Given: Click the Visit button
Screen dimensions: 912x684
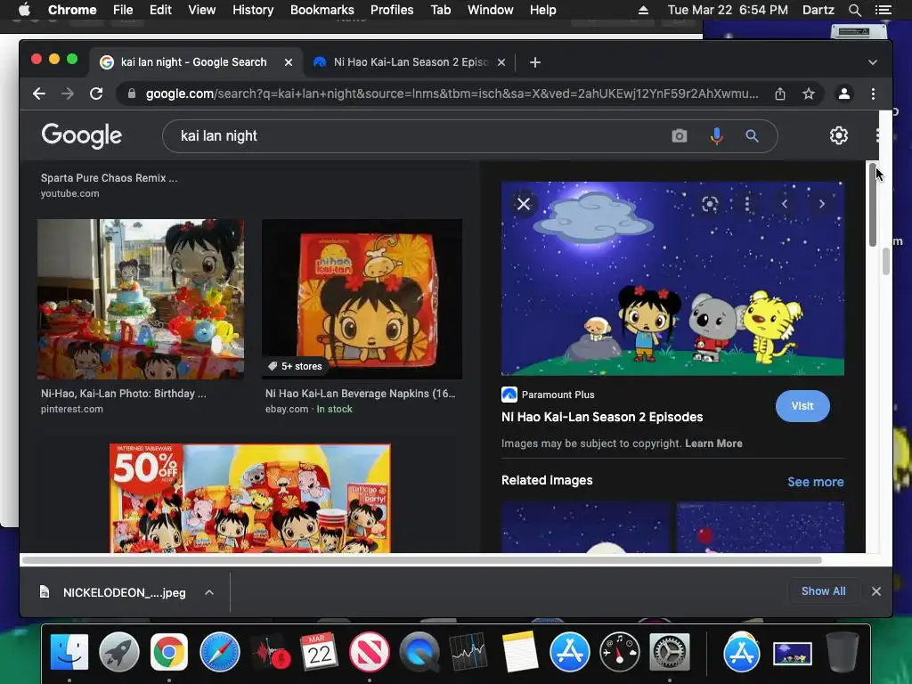Looking at the screenshot, I should tap(802, 406).
